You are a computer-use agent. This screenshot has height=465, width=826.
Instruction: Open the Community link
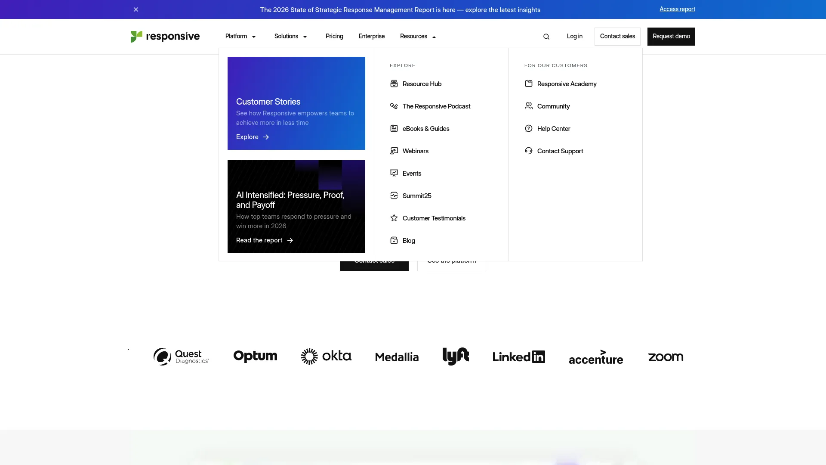pyautogui.click(x=553, y=106)
